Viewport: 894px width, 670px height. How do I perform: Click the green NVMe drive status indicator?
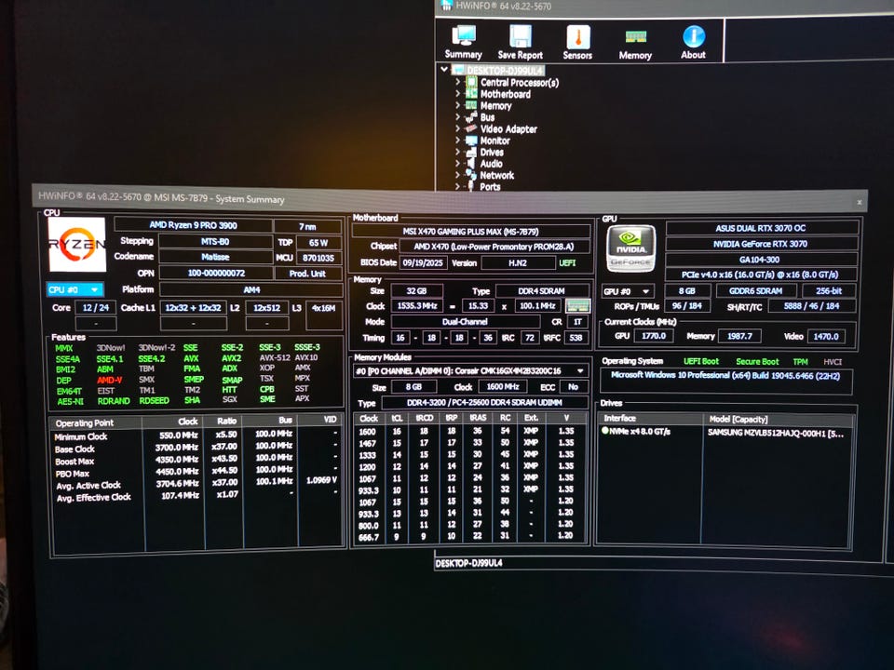pos(605,430)
